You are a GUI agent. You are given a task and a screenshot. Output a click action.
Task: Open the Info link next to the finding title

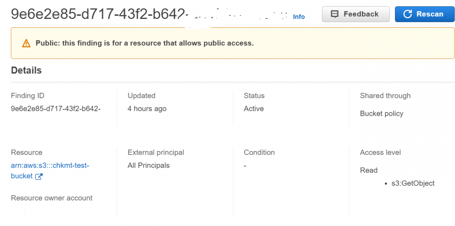click(x=299, y=17)
